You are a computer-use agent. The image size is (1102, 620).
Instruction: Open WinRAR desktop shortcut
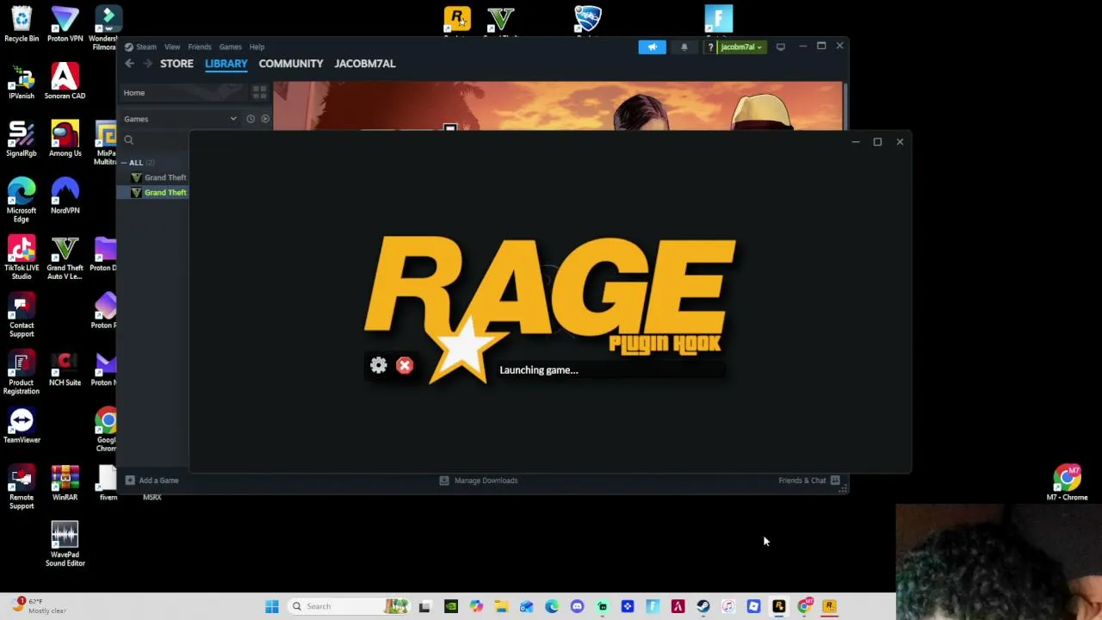click(x=65, y=484)
